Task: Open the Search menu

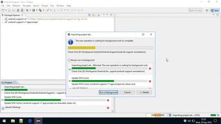Action: [x=36, y=6]
